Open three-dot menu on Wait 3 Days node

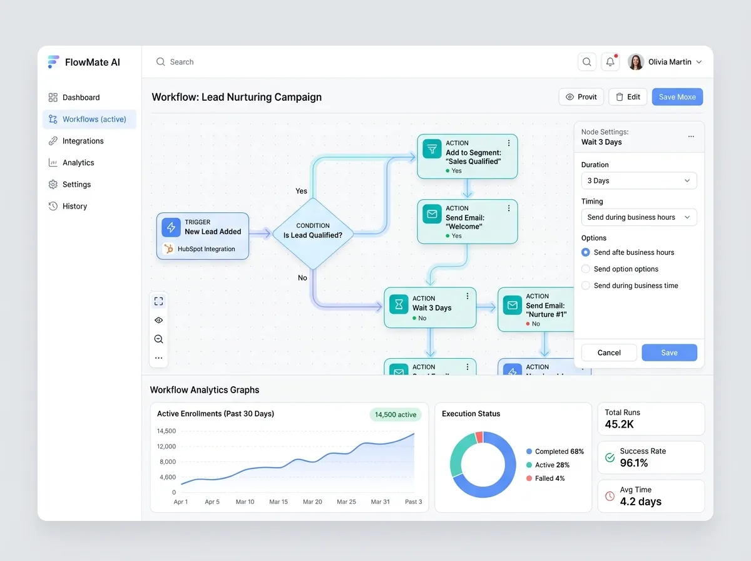pos(467,296)
